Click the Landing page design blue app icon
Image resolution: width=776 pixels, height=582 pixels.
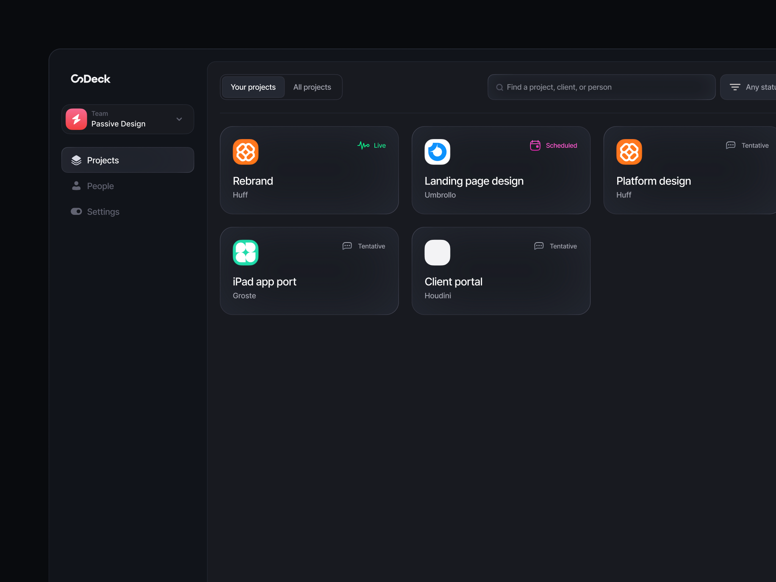pyautogui.click(x=437, y=152)
